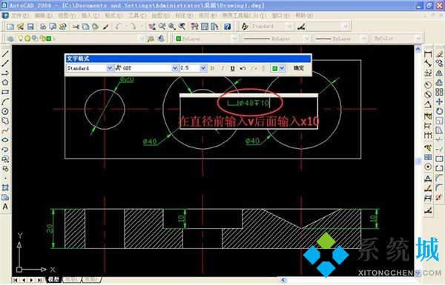Open the GDT font dropdown
Screen dimensions: 445x286
pos(174,68)
